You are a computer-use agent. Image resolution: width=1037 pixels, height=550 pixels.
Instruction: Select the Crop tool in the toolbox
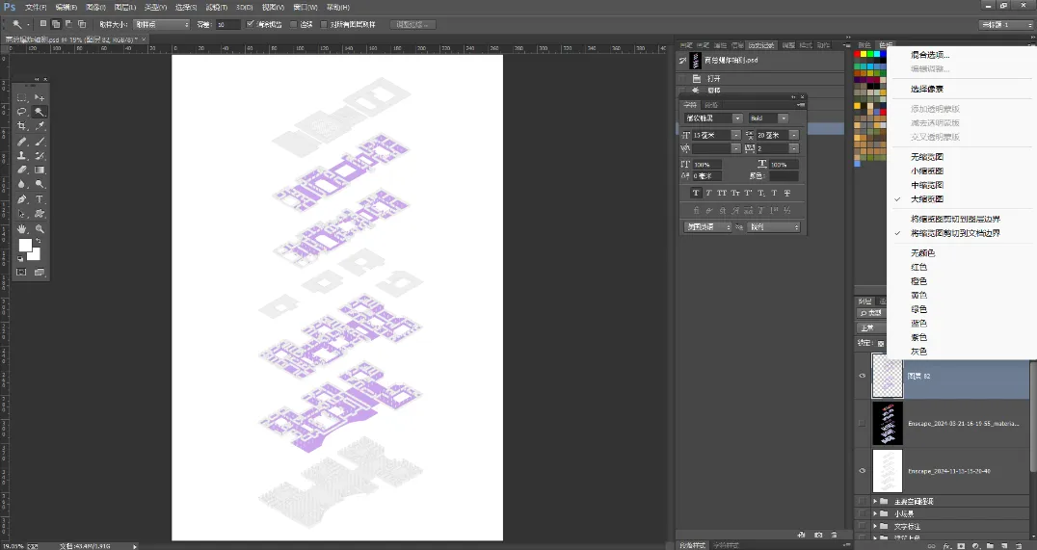pyautogui.click(x=22, y=126)
